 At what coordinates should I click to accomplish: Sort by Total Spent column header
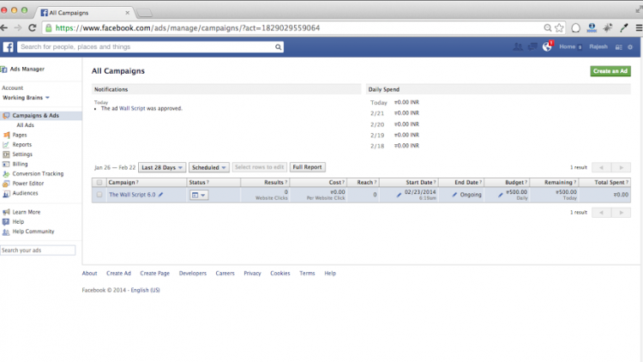click(610, 182)
